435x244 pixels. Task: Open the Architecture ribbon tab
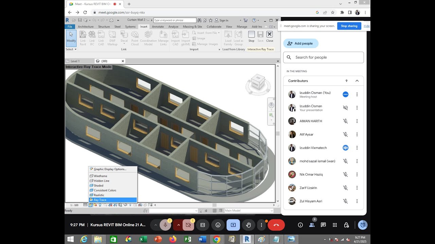click(86, 26)
